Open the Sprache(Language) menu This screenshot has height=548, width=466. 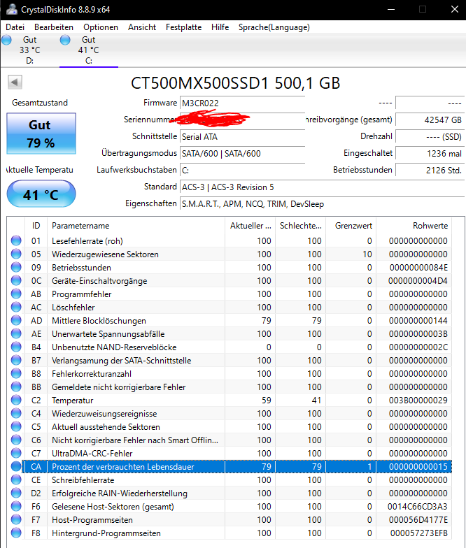274,27
